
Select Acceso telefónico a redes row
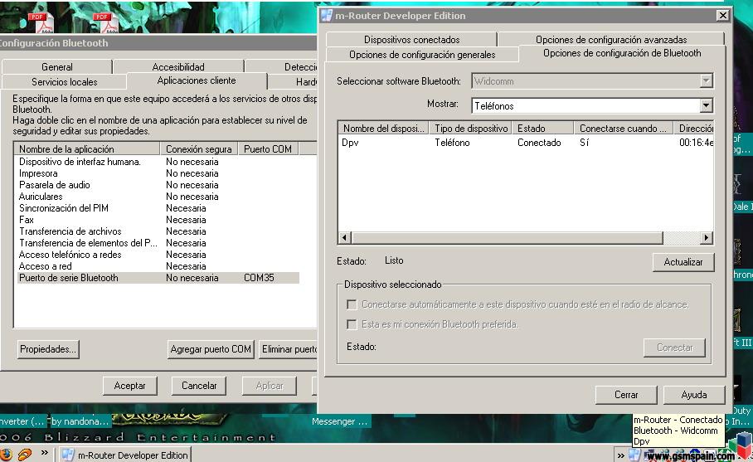(158, 255)
